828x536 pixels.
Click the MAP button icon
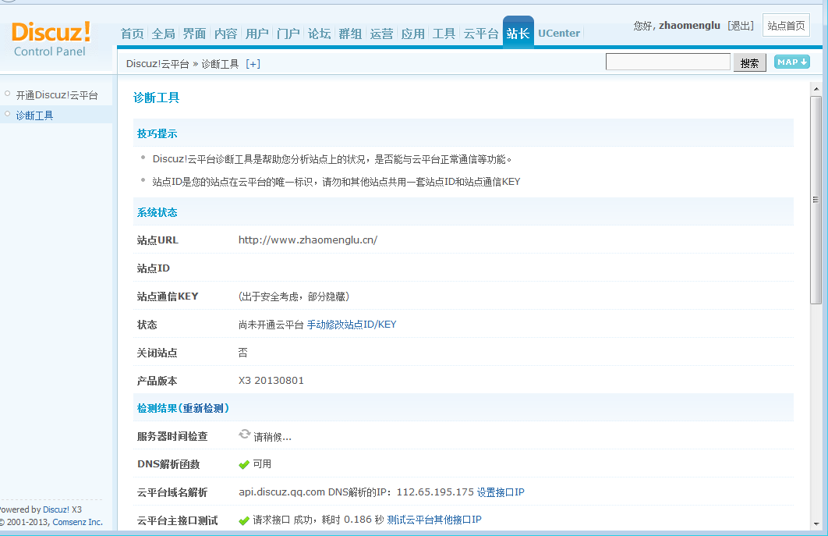[791, 62]
